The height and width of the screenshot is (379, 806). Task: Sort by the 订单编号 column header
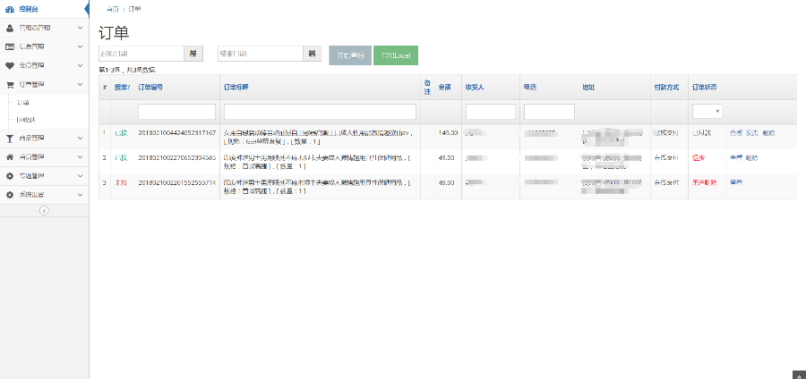tap(150, 88)
